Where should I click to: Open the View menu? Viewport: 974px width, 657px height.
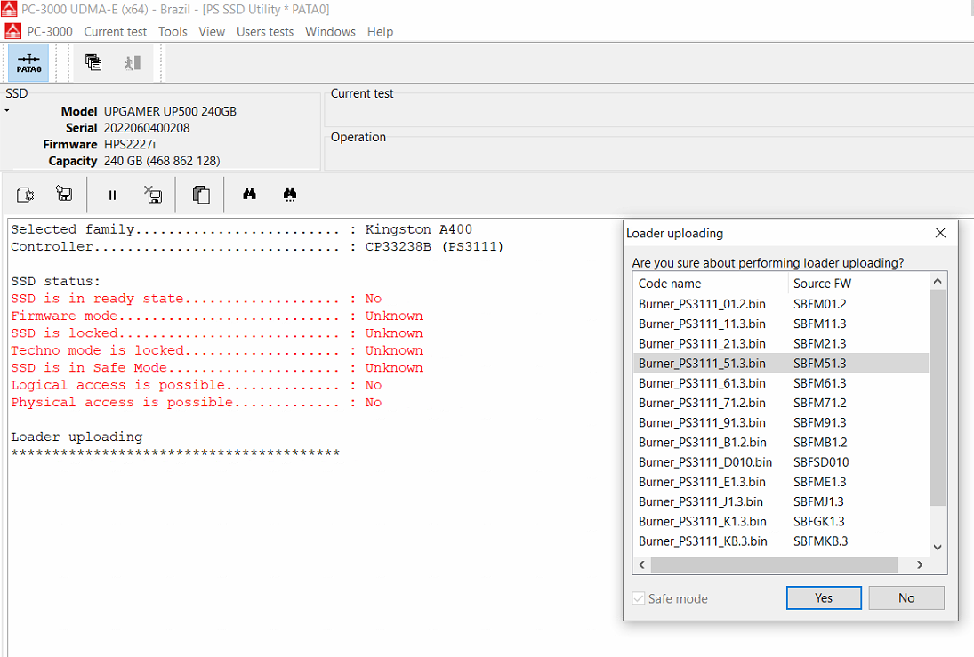[212, 32]
